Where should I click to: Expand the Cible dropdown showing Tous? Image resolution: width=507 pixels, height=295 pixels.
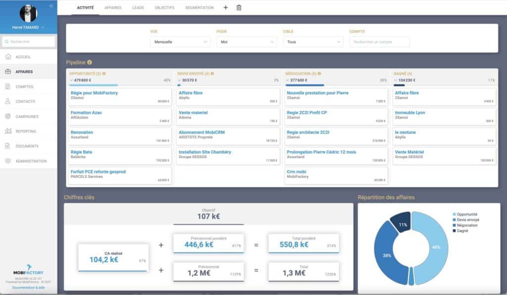pyautogui.click(x=312, y=42)
